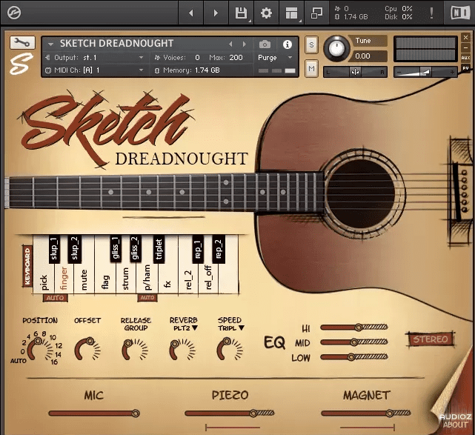Select the rel_off key

(208, 278)
